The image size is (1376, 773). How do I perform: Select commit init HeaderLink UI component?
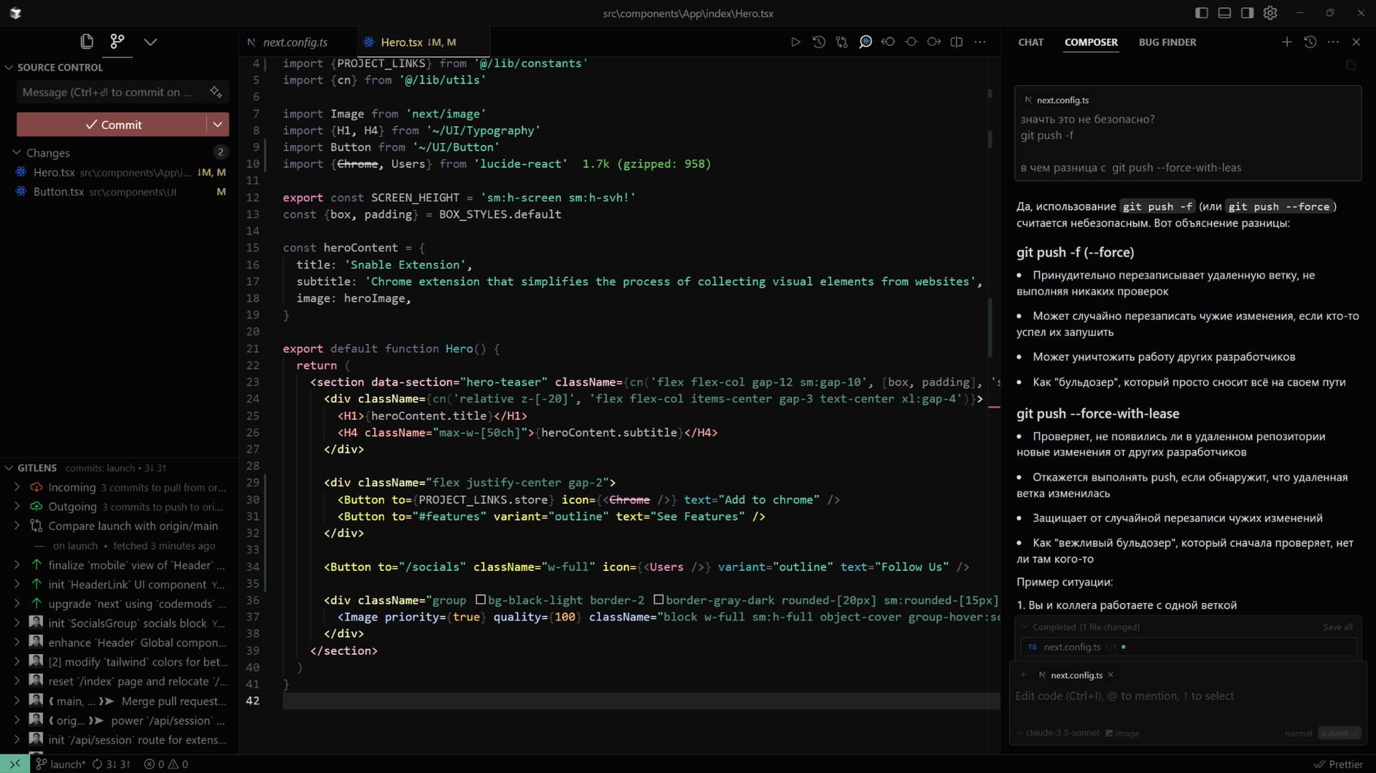click(x=120, y=584)
